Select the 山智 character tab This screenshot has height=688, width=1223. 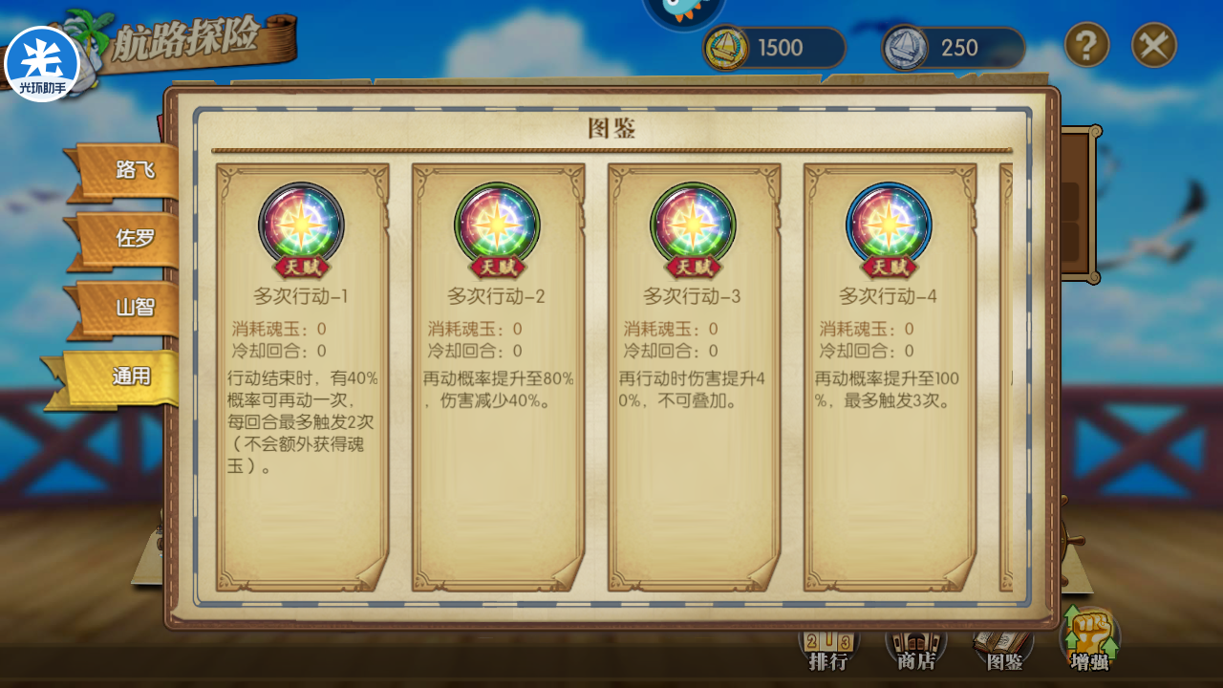[x=125, y=308]
